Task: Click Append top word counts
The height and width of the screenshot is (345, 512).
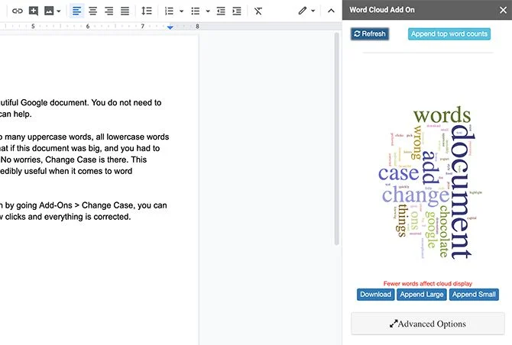Action: click(x=449, y=34)
